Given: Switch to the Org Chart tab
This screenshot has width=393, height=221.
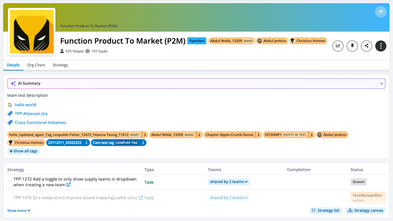Looking at the screenshot, I should coord(36,65).
